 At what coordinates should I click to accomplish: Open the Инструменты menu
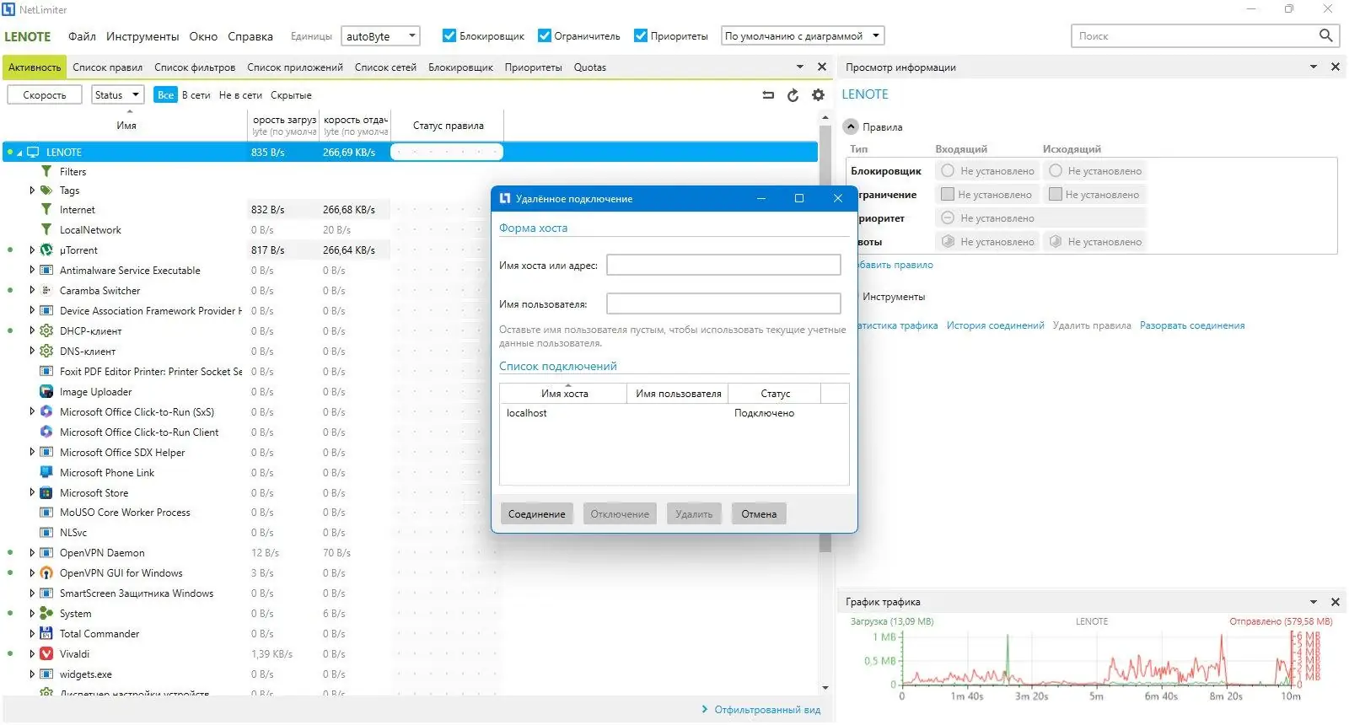tap(142, 36)
